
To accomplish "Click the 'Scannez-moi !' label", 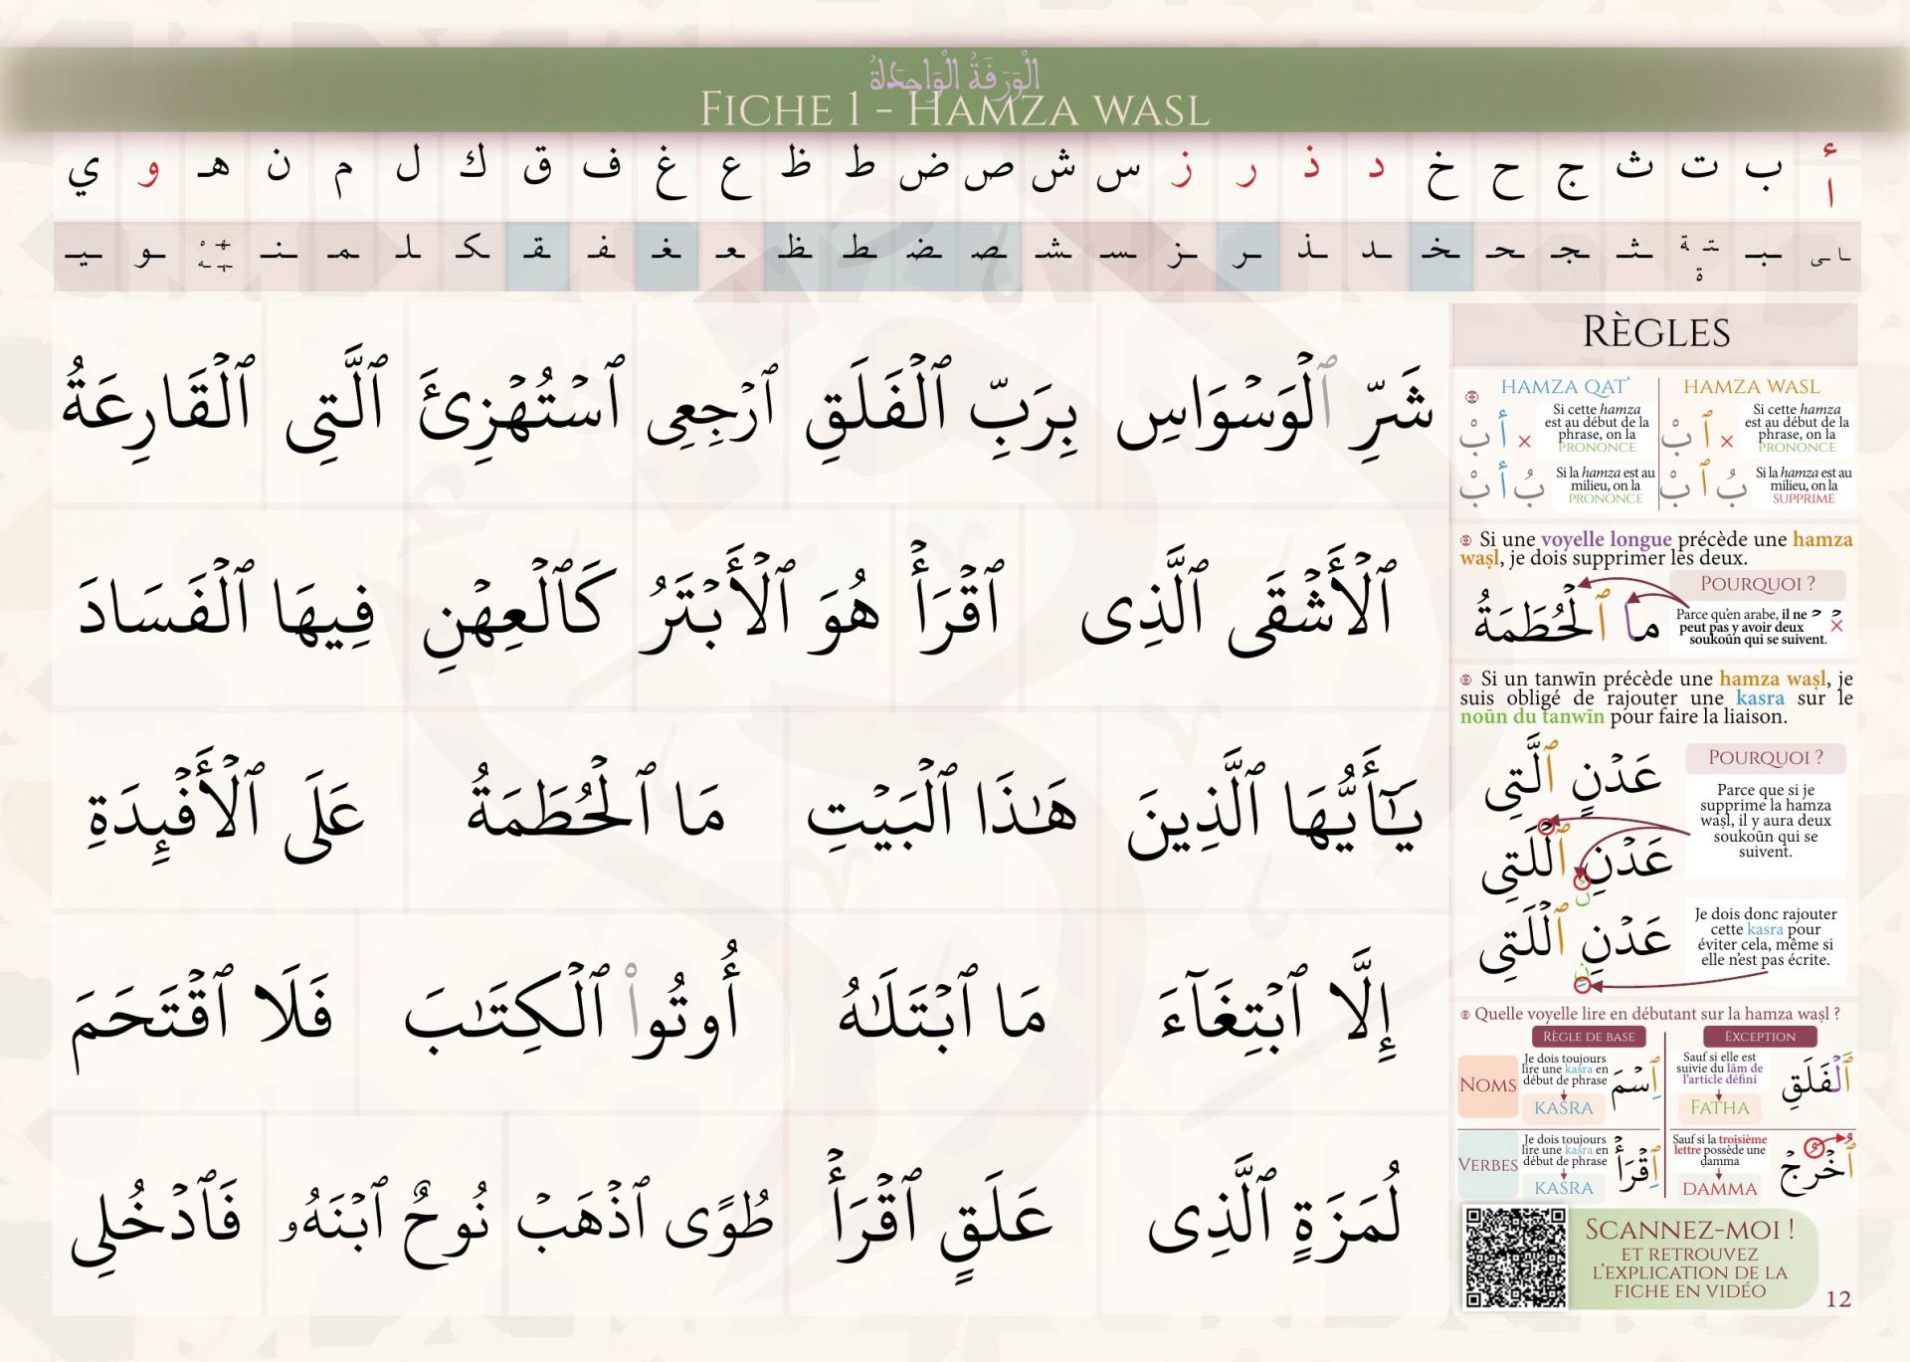I will (1690, 1230).
